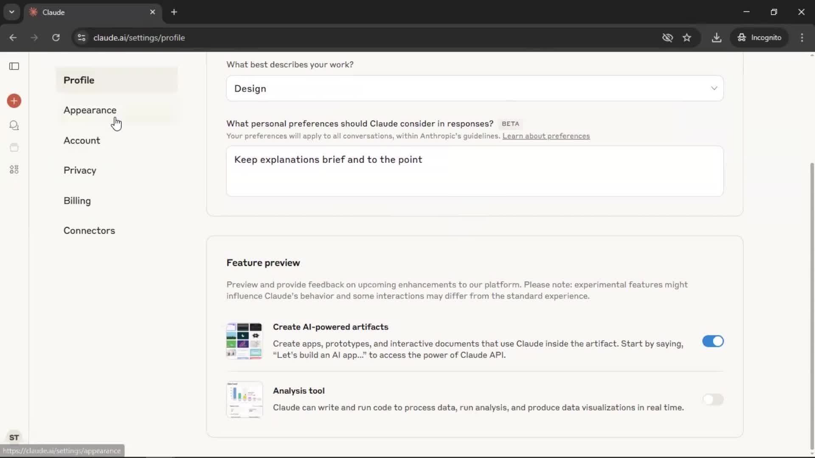This screenshot has width=815, height=458.
Task: Click the 'Create AI-powered artifacts' title text
Action: [331, 327]
